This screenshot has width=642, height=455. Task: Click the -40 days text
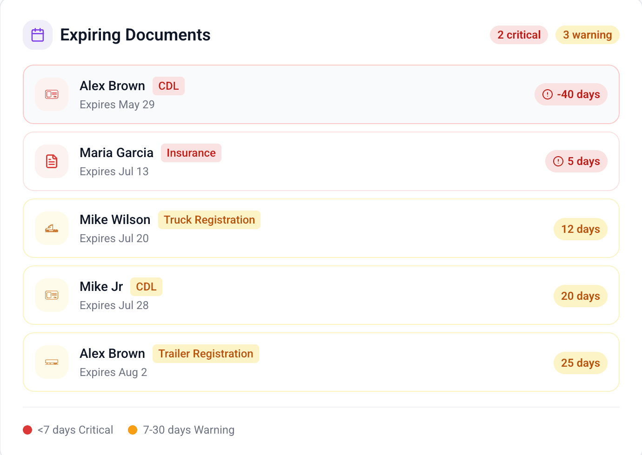tap(578, 94)
